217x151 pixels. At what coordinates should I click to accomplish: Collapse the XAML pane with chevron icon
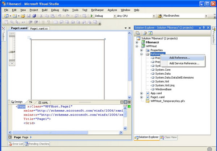(x=129, y=102)
